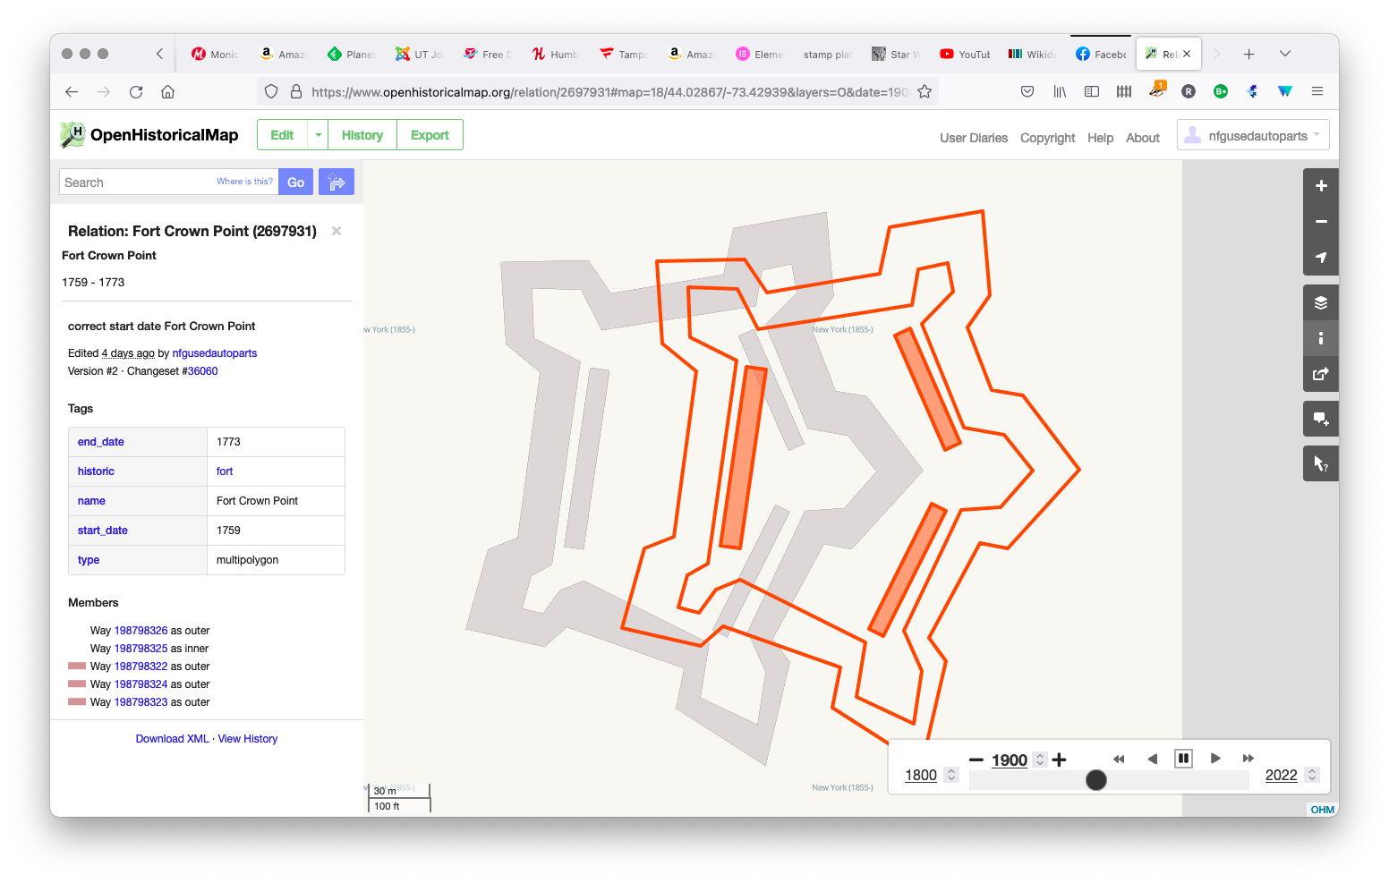Zoom out on the map
This screenshot has height=883, width=1389.
tap(1320, 221)
